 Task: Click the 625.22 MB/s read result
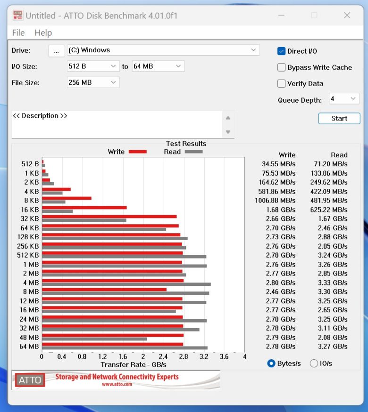point(329,210)
